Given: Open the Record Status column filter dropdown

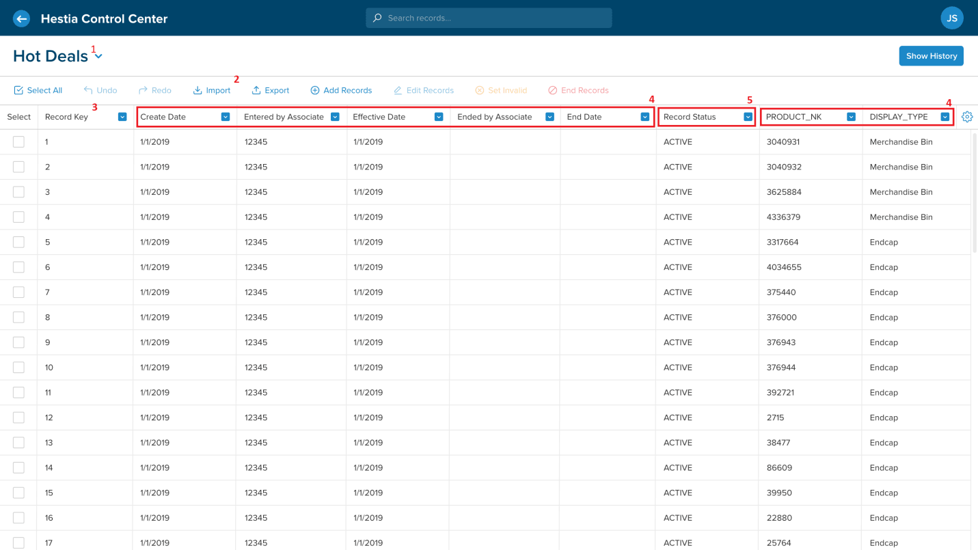Looking at the screenshot, I should coord(748,117).
